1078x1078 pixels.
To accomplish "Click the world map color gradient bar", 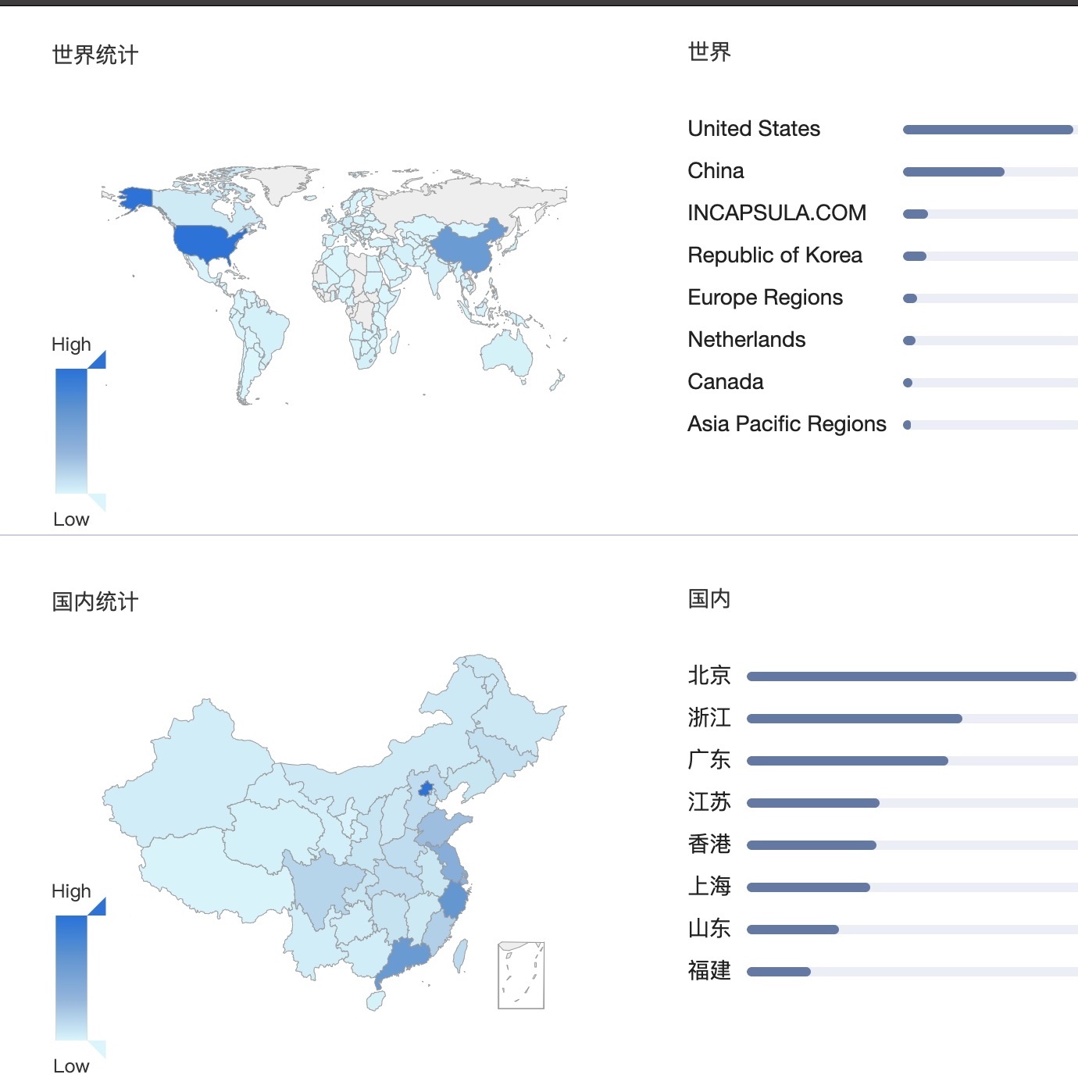I will click(x=71, y=431).
